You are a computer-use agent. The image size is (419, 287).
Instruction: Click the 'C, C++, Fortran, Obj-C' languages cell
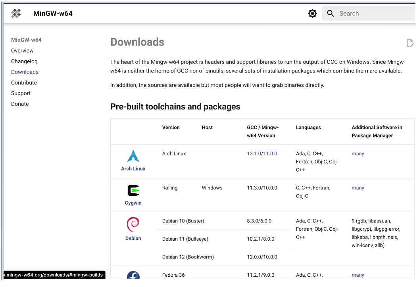[x=313, y=192]
